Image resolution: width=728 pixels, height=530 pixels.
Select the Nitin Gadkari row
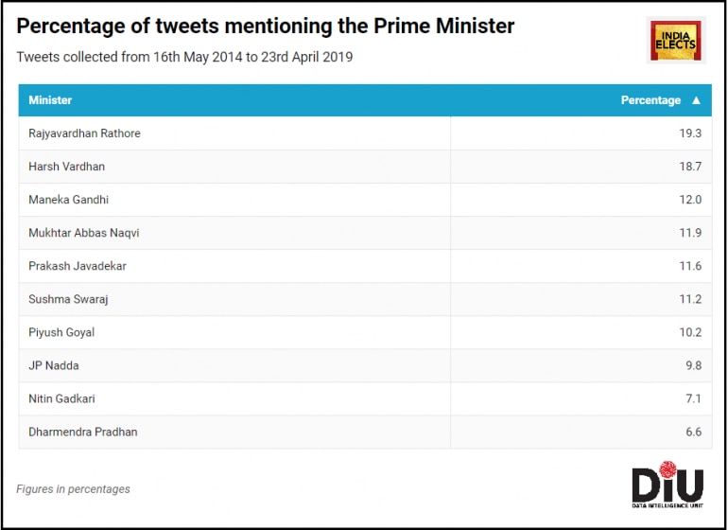click(x=61, y=398)
